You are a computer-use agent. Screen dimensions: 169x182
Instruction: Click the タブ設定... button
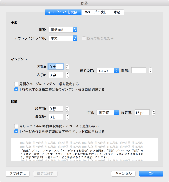pyautogui.click(x=18, y=173)
